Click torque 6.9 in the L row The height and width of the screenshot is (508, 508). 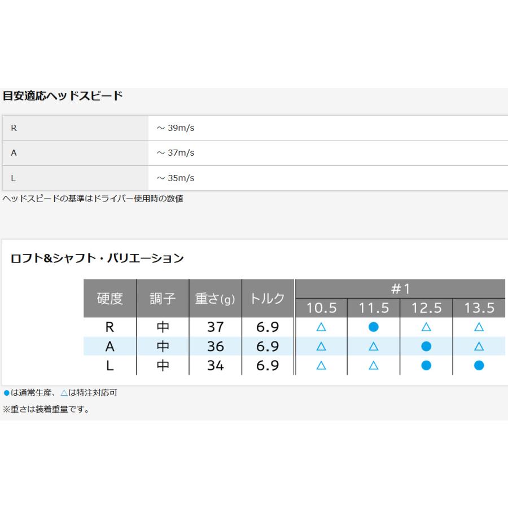tap(268, 366)
